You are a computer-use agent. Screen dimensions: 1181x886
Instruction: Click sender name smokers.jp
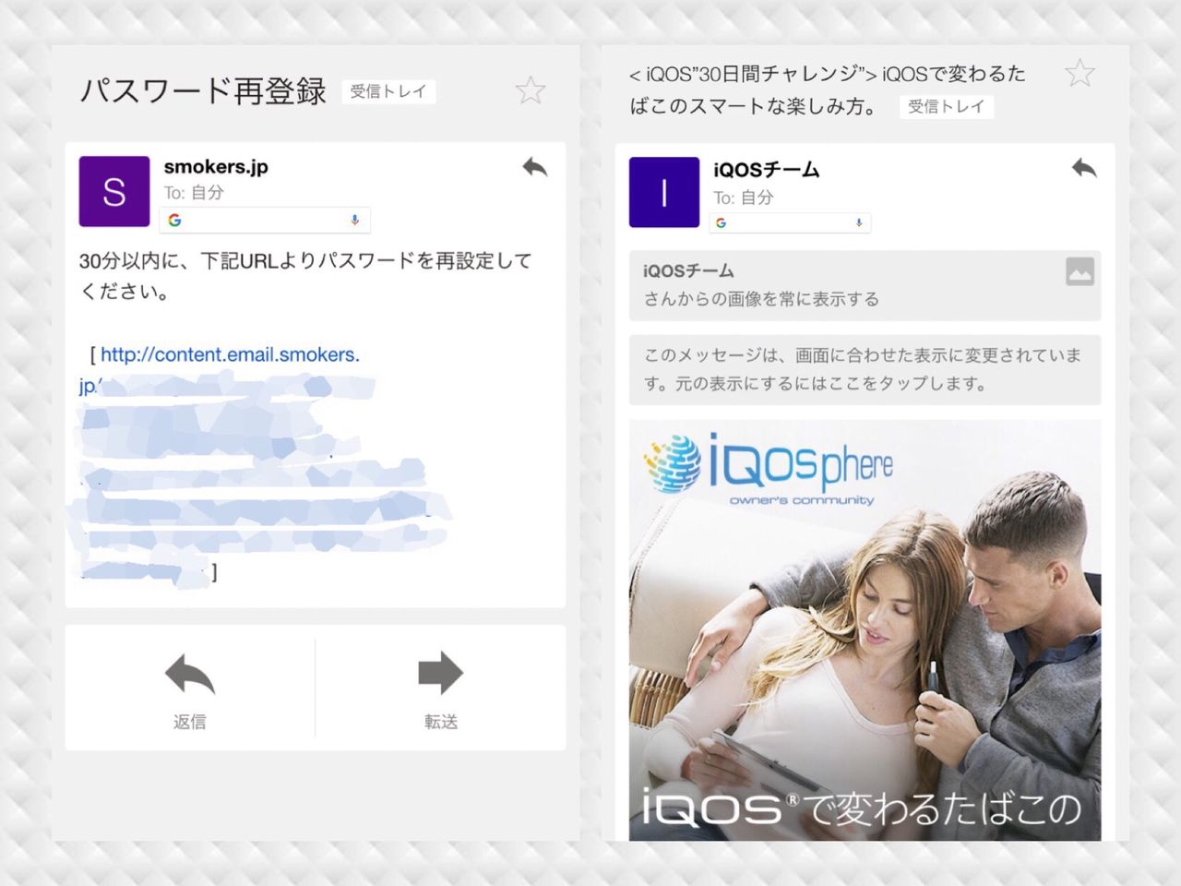coord(216,167)
